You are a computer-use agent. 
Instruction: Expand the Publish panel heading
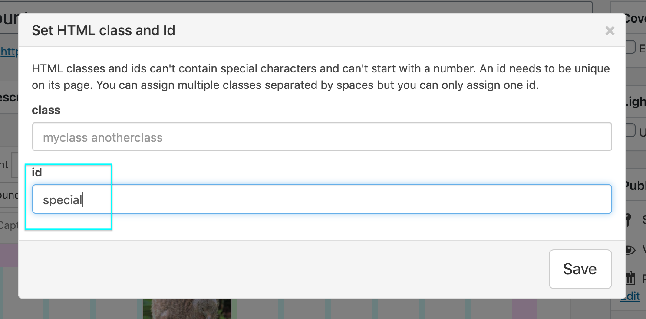(636, 186)
